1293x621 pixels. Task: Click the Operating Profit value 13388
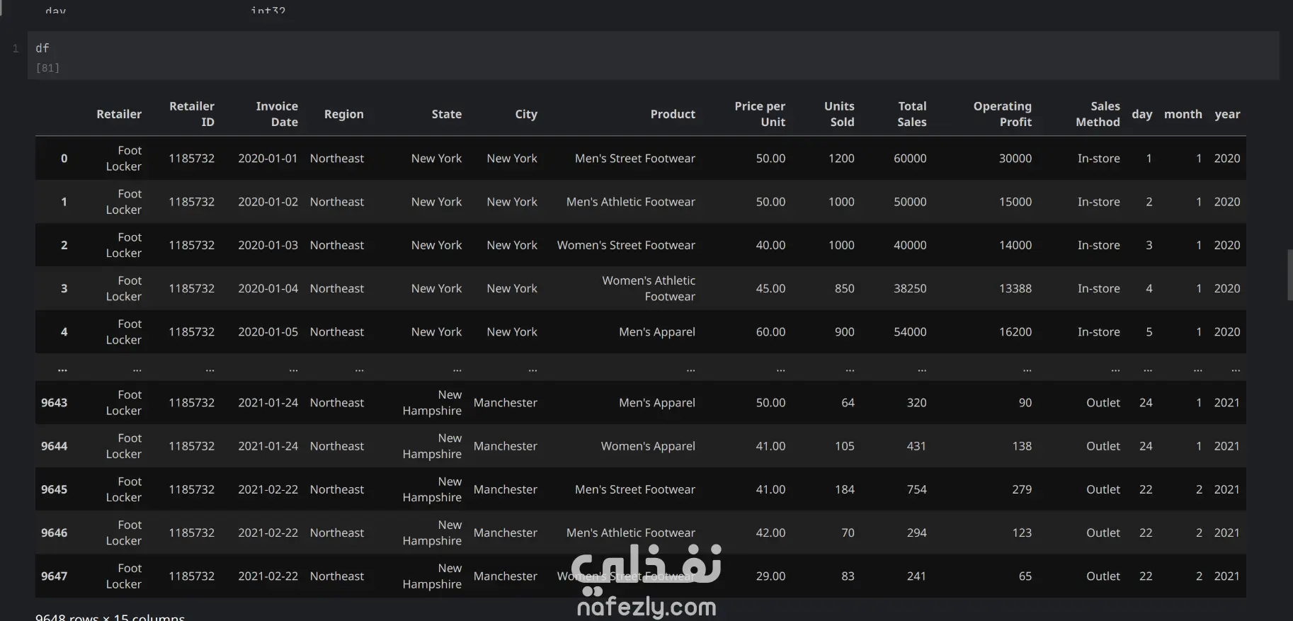(x=1015, y=288)
